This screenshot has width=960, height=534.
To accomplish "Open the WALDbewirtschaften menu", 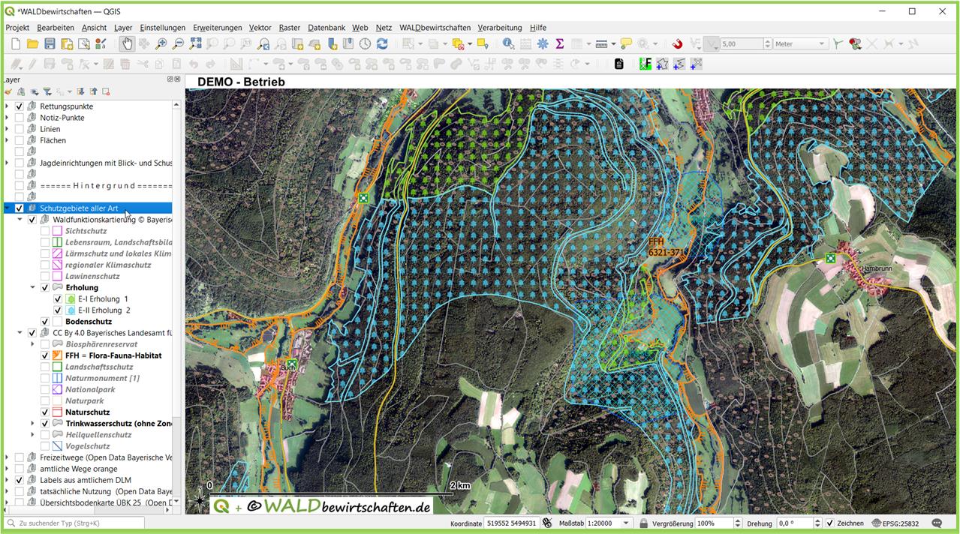I will coord(435,28).
